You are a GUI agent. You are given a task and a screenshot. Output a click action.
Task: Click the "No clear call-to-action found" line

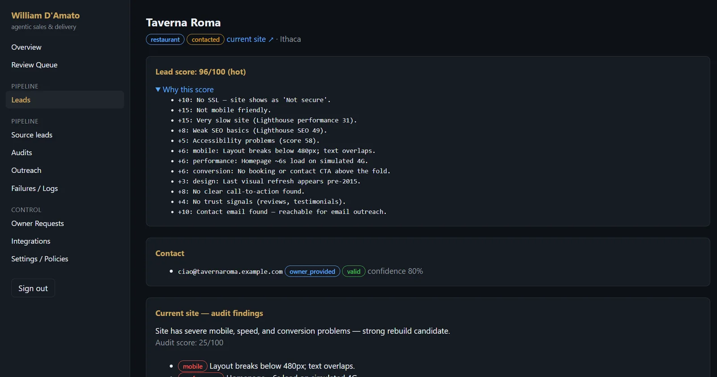coord(241,191)
